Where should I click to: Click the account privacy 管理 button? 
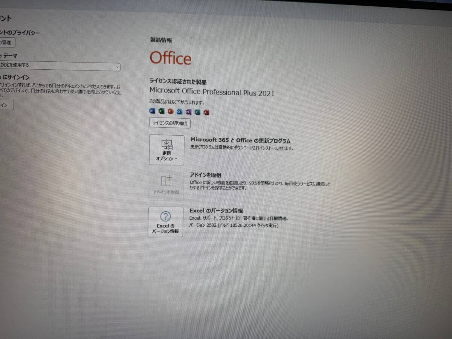pyautogui.click(x=8, y=42)
